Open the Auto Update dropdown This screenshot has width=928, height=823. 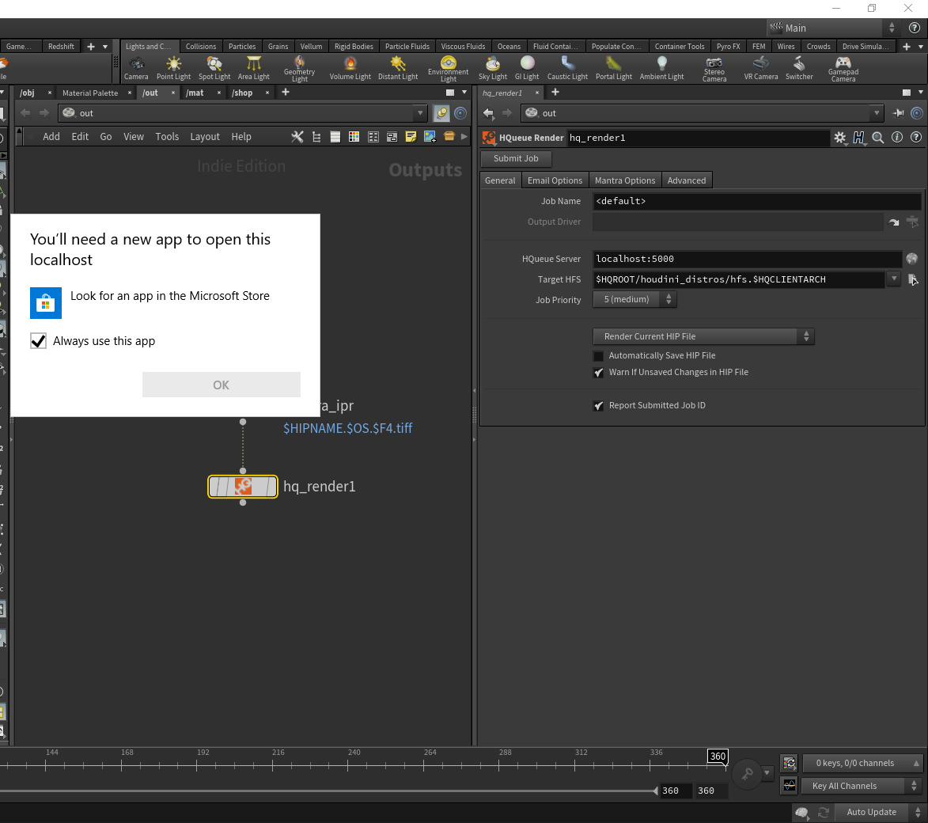pos(880,812)
